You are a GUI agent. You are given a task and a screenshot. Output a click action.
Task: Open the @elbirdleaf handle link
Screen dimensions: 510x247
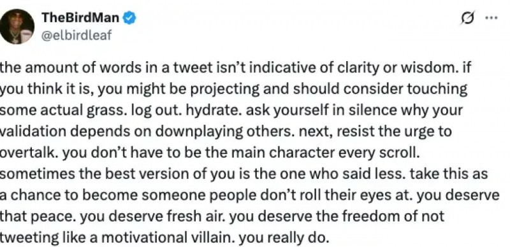click(76, 34)
